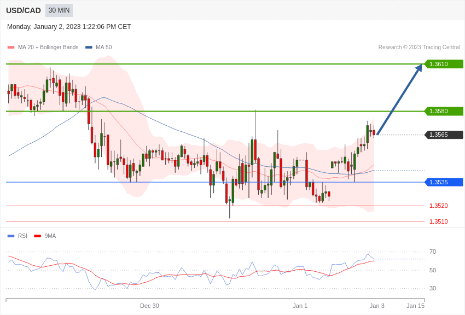Select the 30 MIN timeframe badge
Viewport: 465px width, 315px height.
(59, 10)
